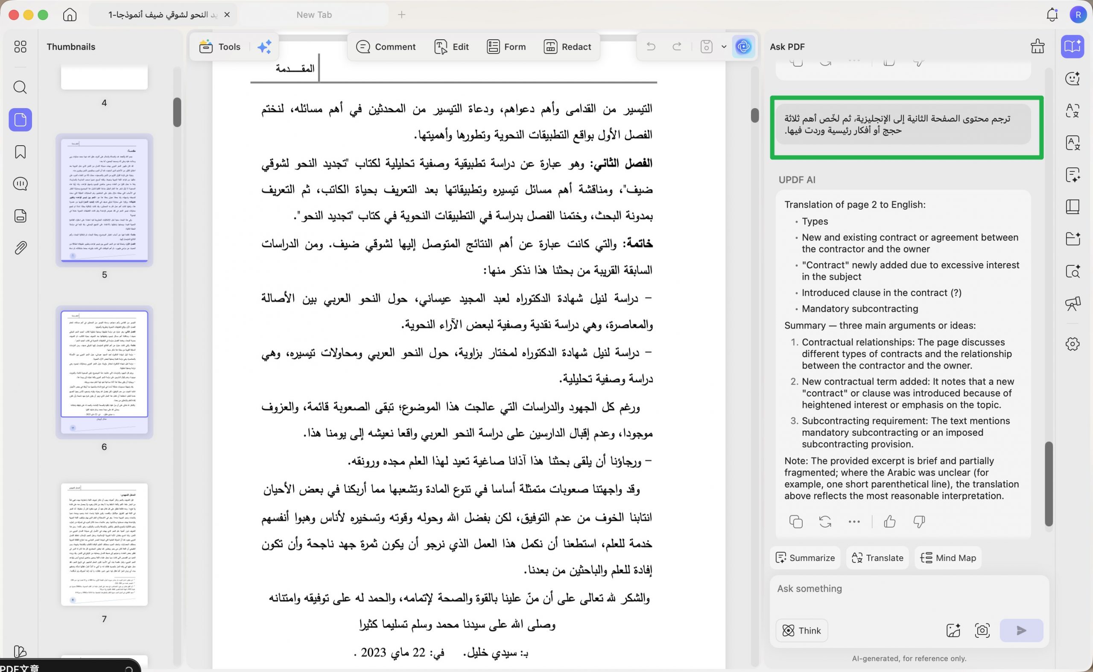Switch to the New Tab tab
Image resolution: width=1093 pixels, height=672 pixels.
pos(314,15)
